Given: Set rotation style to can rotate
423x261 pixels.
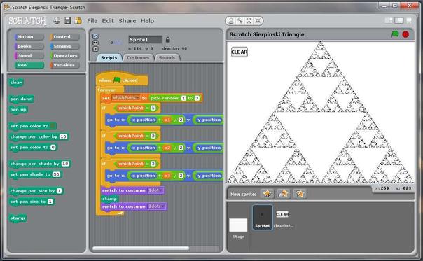Looking at the screenshot, I should pos(95,36).
